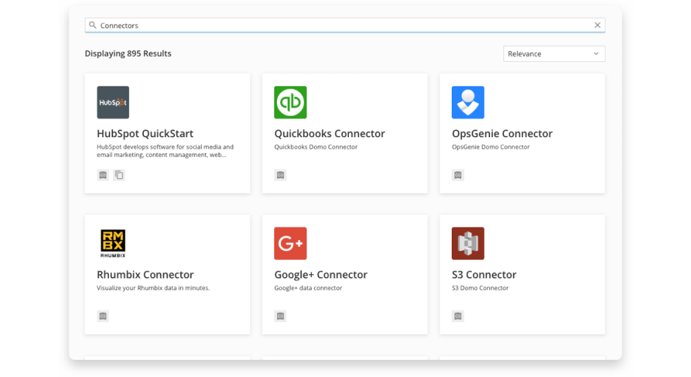
Task: Click the Rhumbix RMBX logo
Action: click(113, 243)
